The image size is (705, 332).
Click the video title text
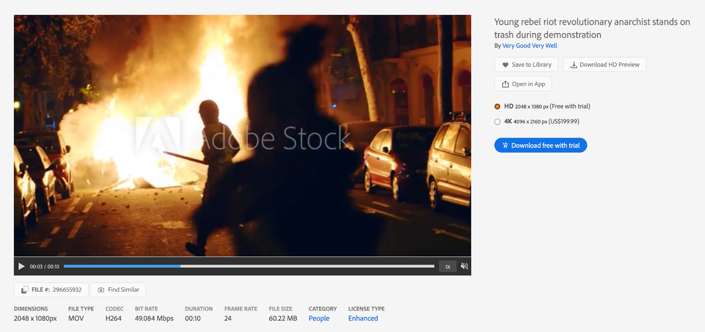tap(592, 28)
